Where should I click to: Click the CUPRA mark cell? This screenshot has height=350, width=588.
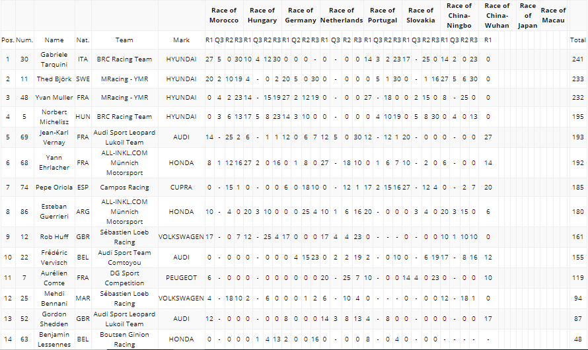tap(181, 188)
